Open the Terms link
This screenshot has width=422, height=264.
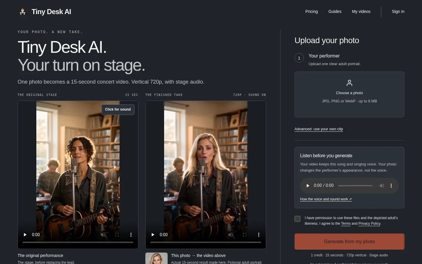346,224
